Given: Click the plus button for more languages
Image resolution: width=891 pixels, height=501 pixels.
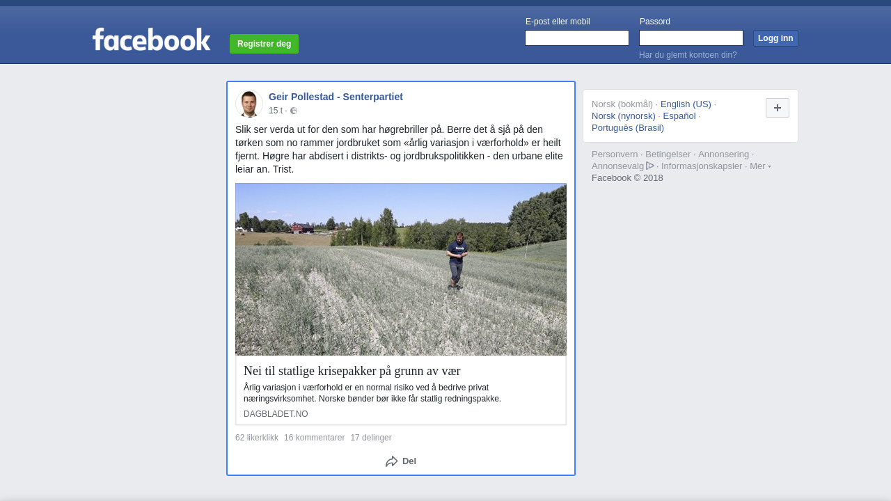Looking at the screenshot, I should coord(778,108).
